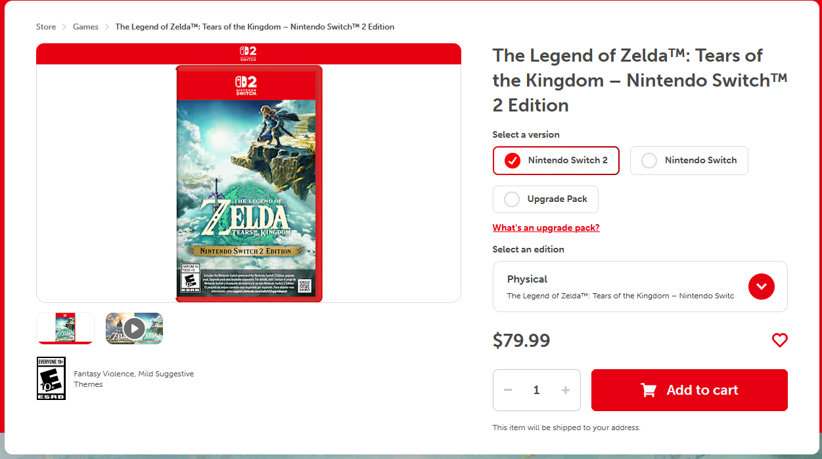Click the Nintendo Switch 2 logo on red banner
The height and width of the screenshot is (459, 822).
point(248,53)
